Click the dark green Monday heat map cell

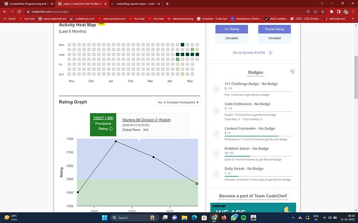coord(183,44)
